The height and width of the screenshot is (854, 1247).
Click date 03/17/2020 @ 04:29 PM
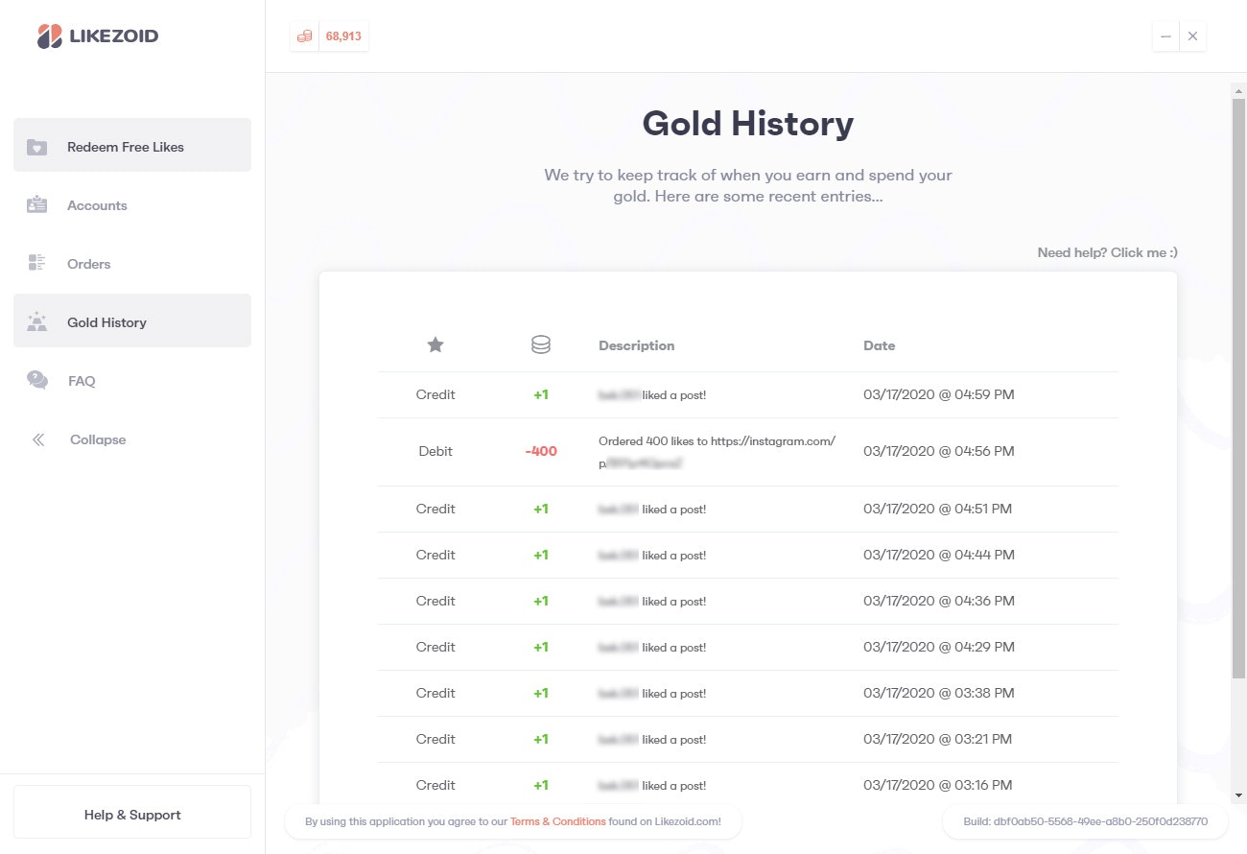[938, 647]
